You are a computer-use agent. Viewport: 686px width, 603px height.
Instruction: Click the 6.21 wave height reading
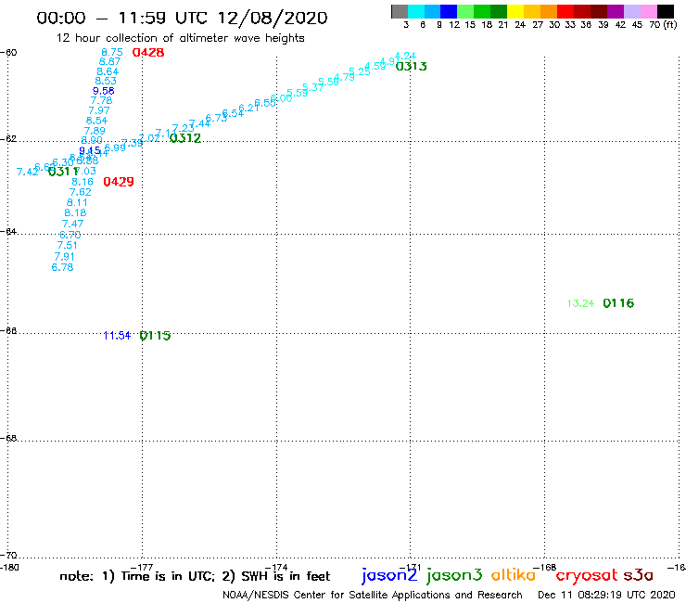pos(249,108)
